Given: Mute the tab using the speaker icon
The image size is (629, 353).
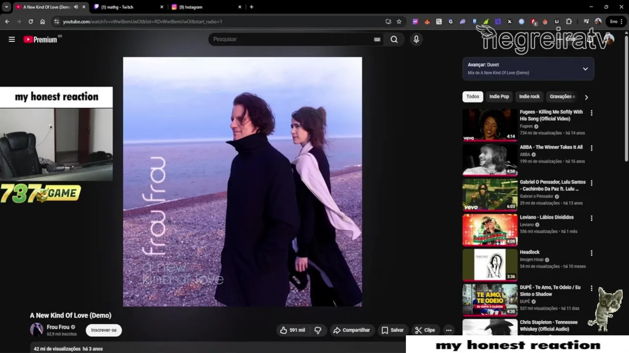Looking at the screenshot, I should [x=76, y=7].
